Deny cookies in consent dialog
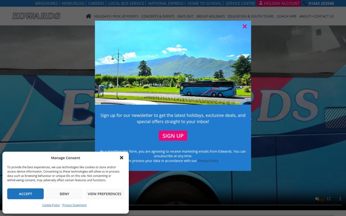 click(x=64, y=194)
